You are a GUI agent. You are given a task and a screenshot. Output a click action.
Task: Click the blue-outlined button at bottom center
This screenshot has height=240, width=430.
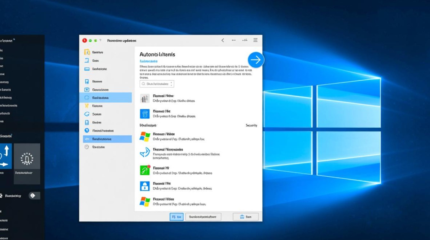pos(177,217)
